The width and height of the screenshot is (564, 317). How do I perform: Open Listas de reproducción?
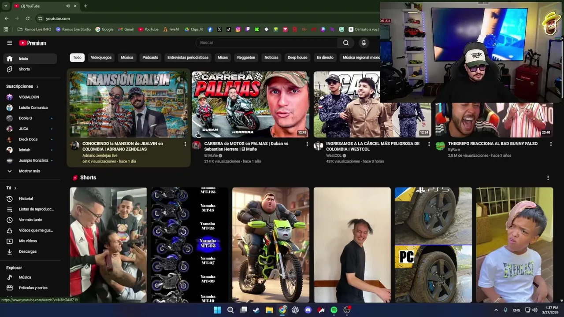coord(30,209)
